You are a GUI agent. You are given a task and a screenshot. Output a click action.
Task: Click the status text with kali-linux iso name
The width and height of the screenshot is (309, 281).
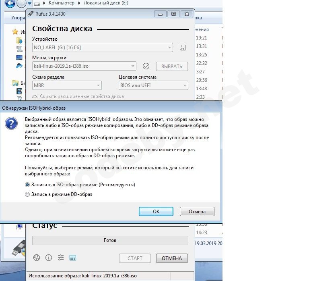[x=82, y=276]
